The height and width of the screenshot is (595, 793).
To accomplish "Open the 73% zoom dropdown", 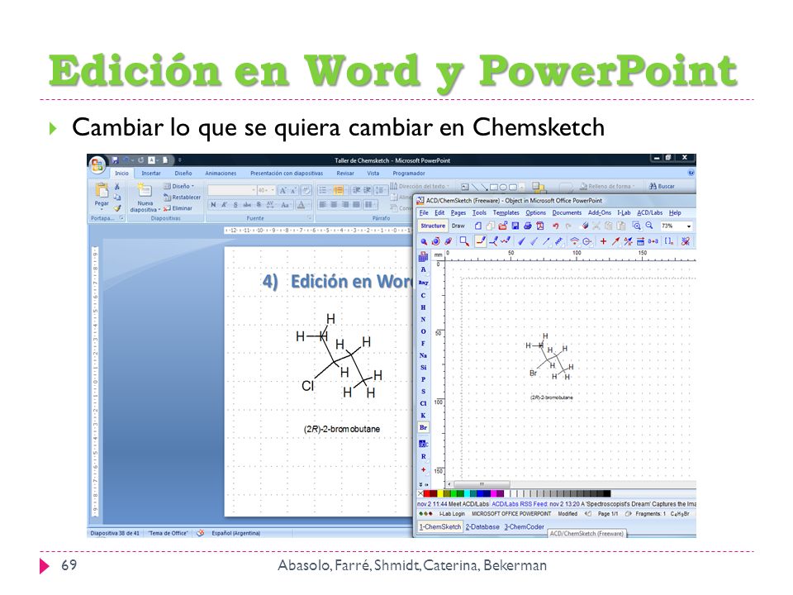I will pos(689,226).
